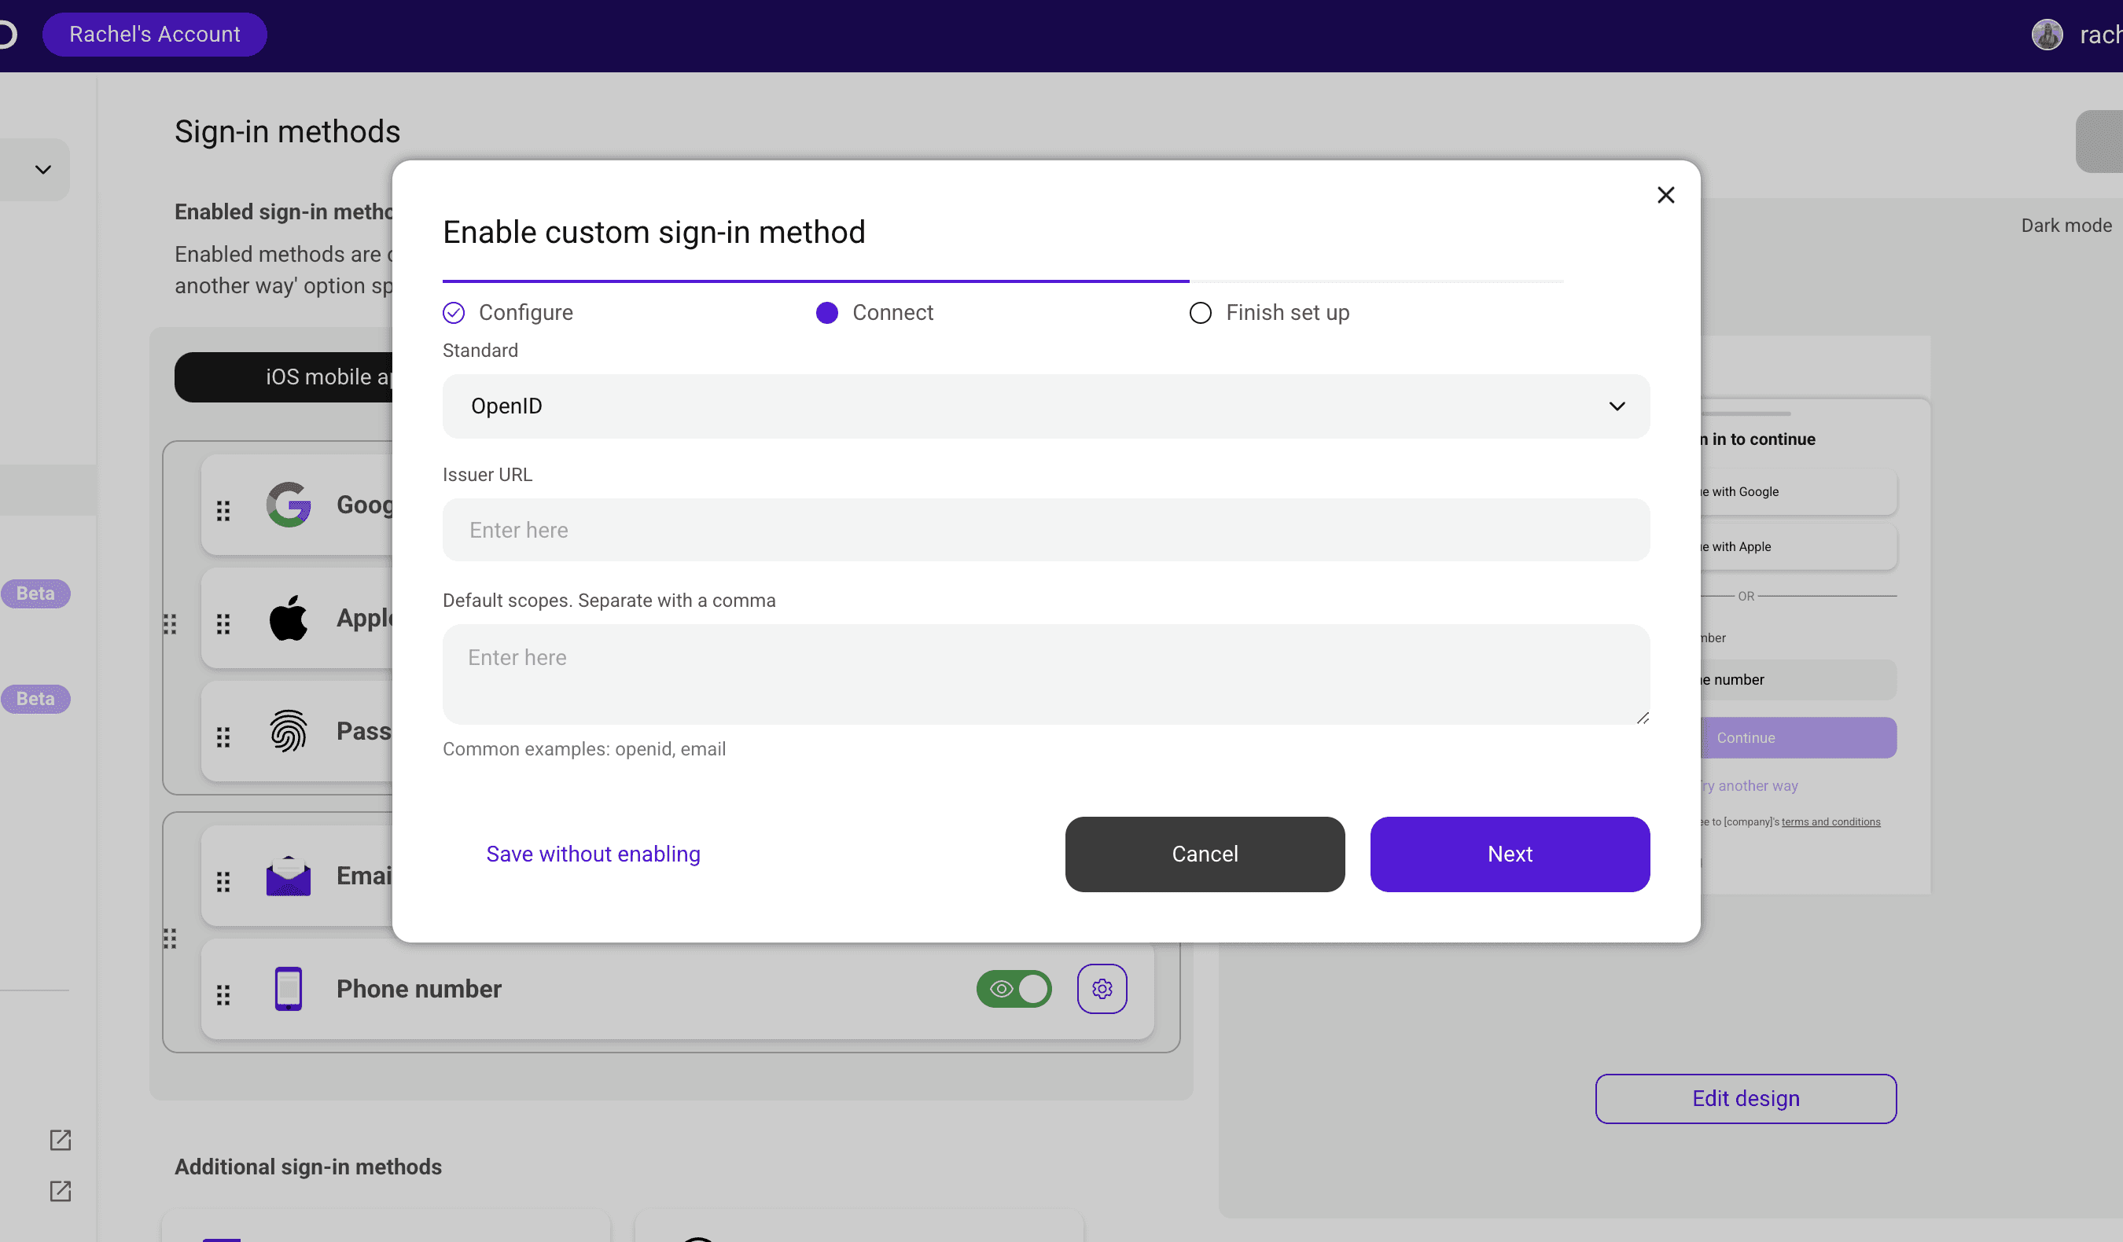Toggle the Phone number visibility switch

[x=1014, y=989]
